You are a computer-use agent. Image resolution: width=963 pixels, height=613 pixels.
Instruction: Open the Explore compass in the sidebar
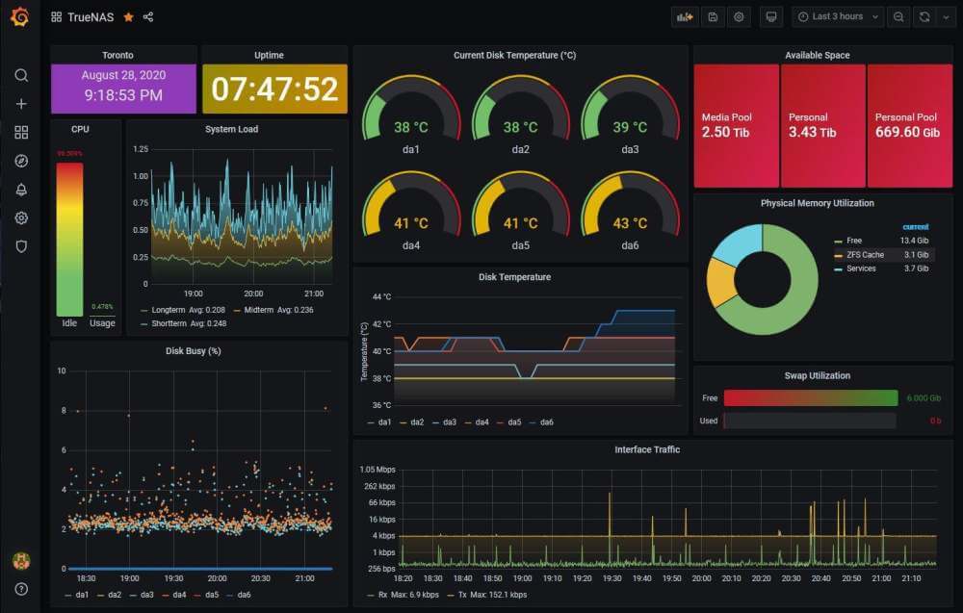20,161
